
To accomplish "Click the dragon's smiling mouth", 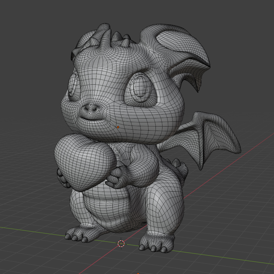I will [91, 118].
